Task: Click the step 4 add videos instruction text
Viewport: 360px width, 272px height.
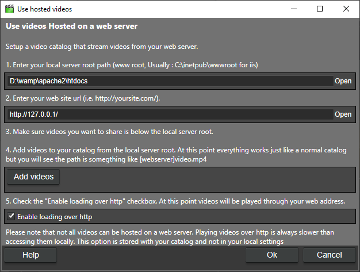Action: (x=177, y=154)
